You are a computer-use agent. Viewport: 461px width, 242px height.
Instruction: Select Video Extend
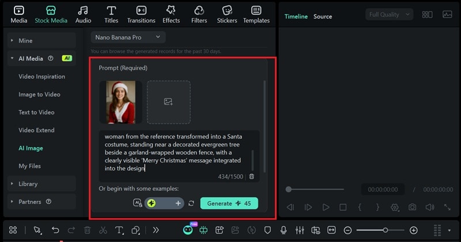[36, 130]
